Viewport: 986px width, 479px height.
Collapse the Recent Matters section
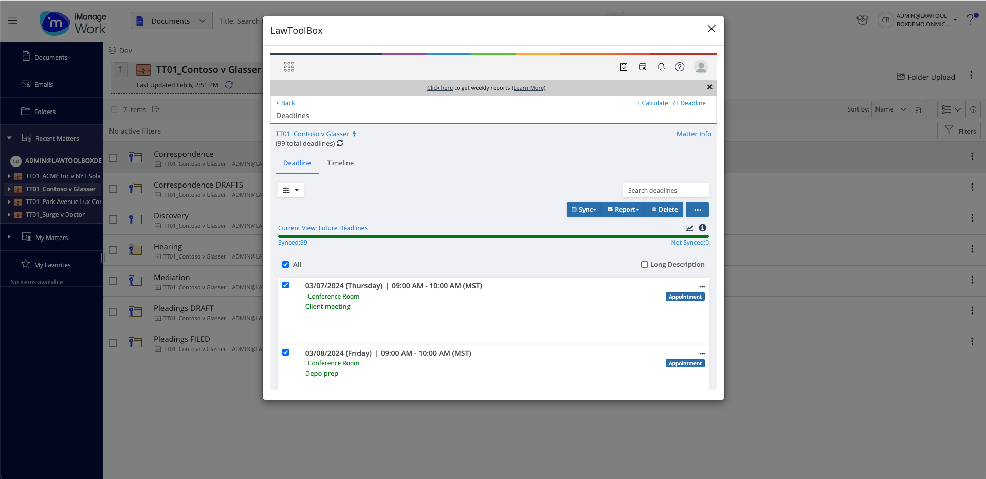[x=9, y=138]
